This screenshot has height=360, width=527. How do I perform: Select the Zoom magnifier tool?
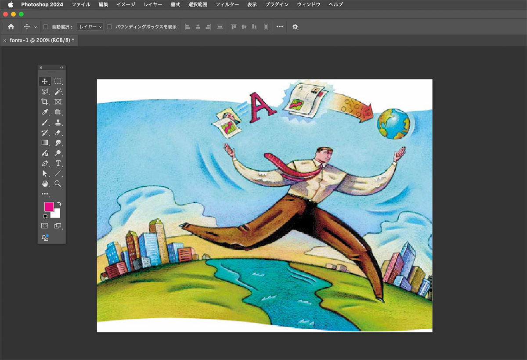(x=58, y=184)
